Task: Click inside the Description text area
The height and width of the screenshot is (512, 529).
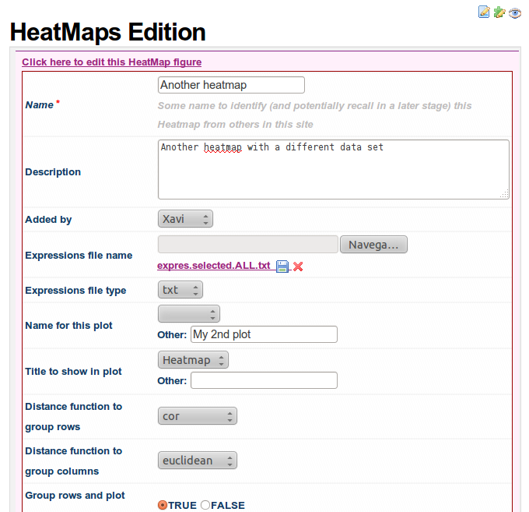Action: 333,169
